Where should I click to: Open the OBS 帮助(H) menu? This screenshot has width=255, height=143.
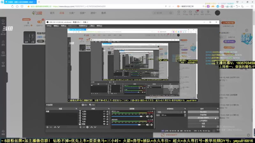click(99, 26)
